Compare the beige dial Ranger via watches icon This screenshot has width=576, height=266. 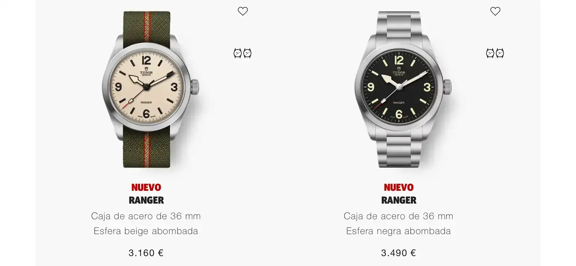(x=243, y=53)
